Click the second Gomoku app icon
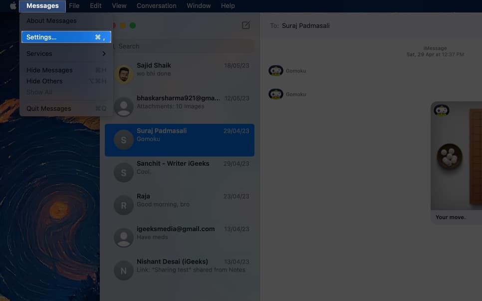Image resolution: width=482 pixels, height=301 pixels. [x=276, y=94]
